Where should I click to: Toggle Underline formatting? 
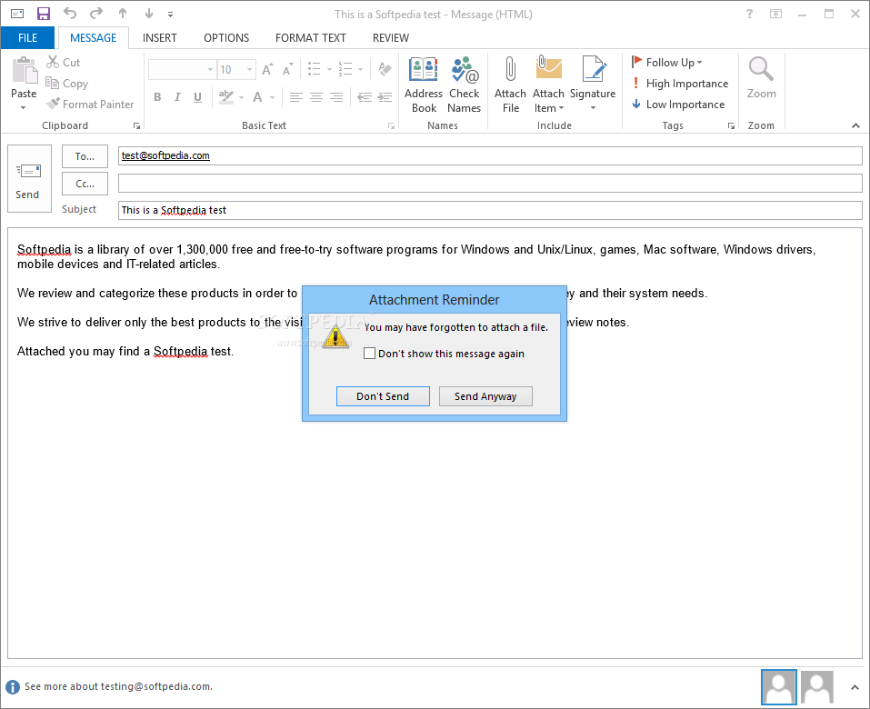pos(197,97)
